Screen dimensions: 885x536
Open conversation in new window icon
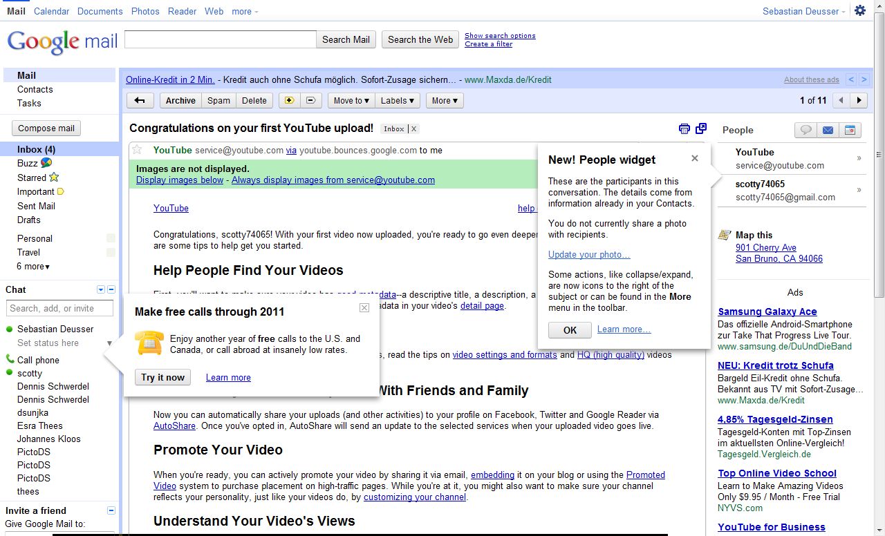[x=701, y=128]
